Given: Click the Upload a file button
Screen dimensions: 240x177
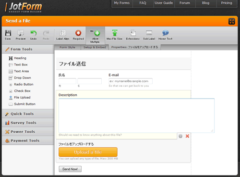Looking at the screenshot, I should 88,152.
